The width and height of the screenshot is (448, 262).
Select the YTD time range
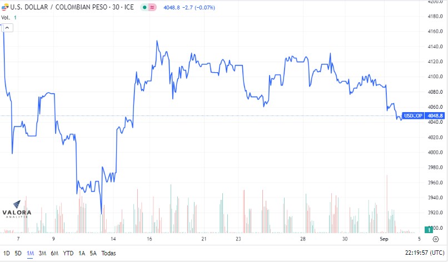pyautogui.click(x=68, y=253)
